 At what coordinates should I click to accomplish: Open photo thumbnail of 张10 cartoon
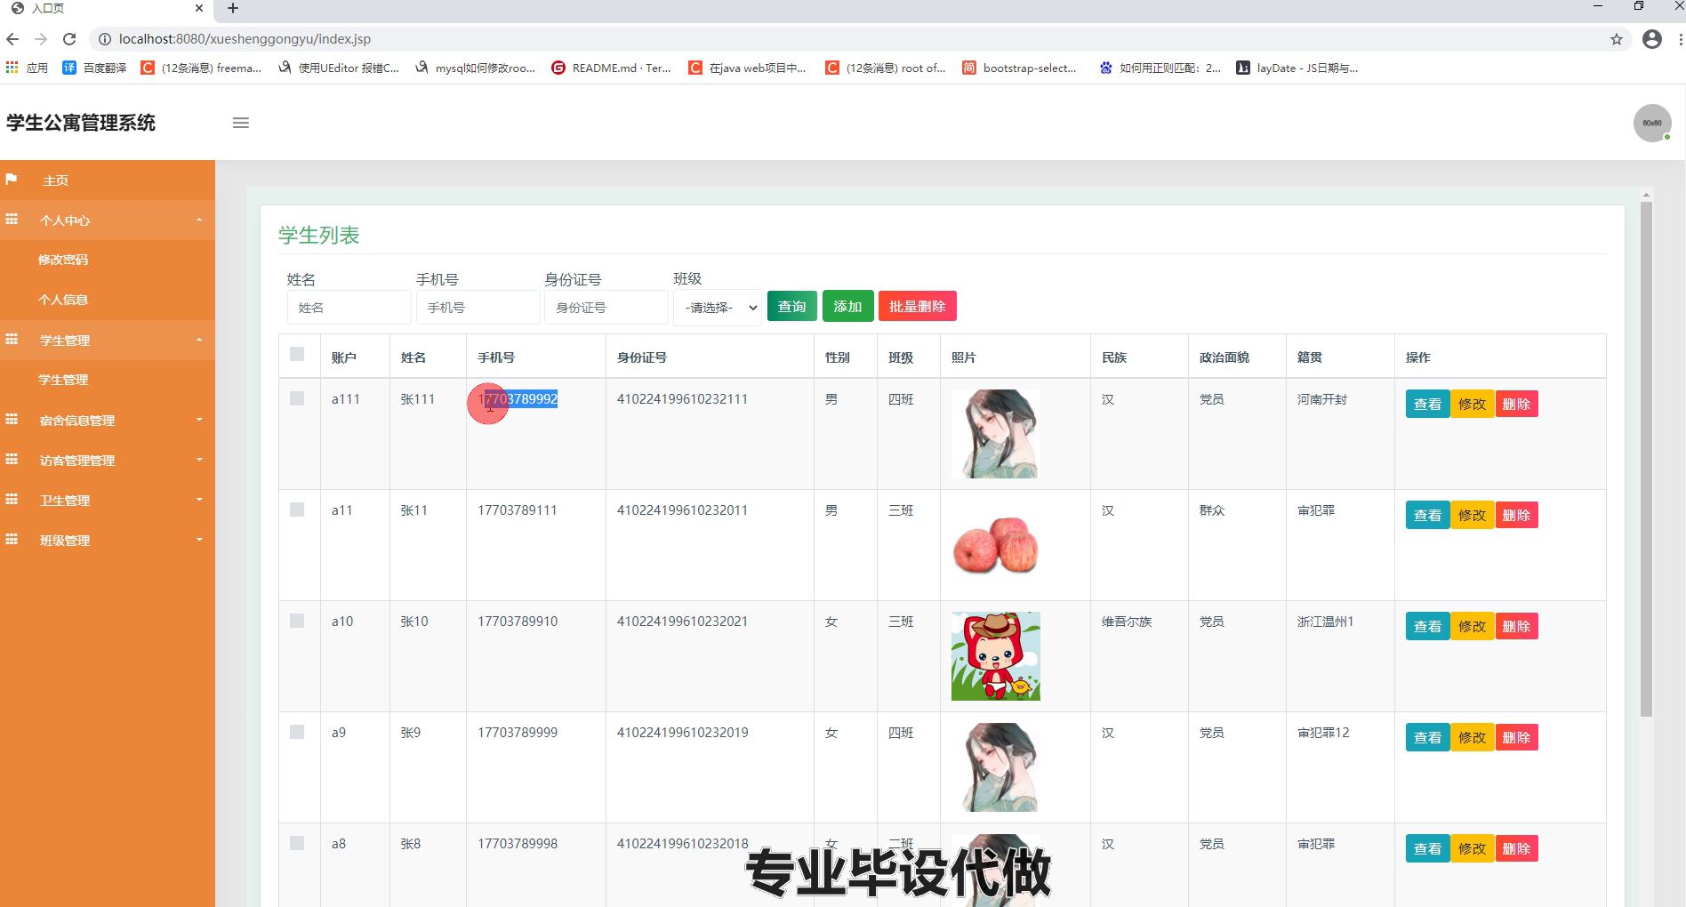[x=995, y=656]
